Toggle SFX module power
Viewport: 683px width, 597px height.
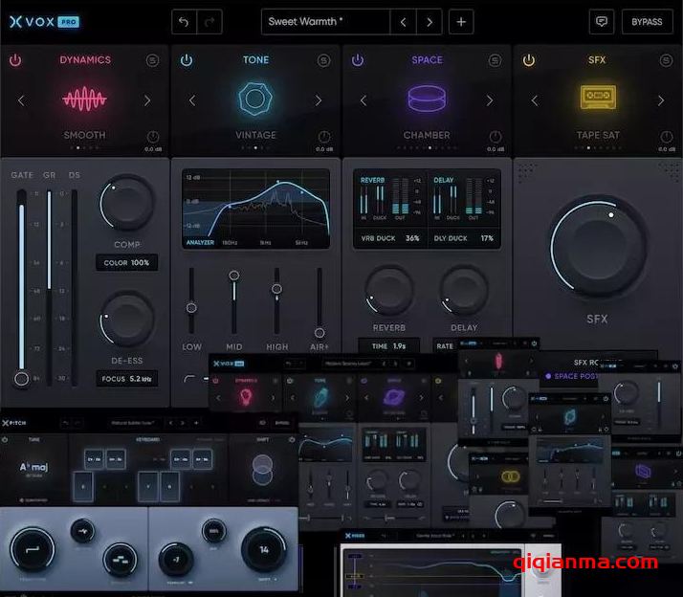(x=529, y=60)
